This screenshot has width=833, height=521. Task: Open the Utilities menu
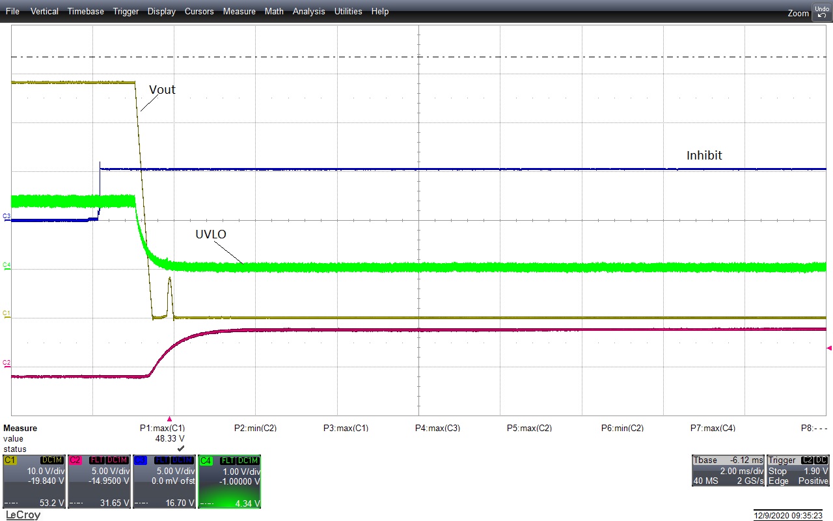coord(348,11)
